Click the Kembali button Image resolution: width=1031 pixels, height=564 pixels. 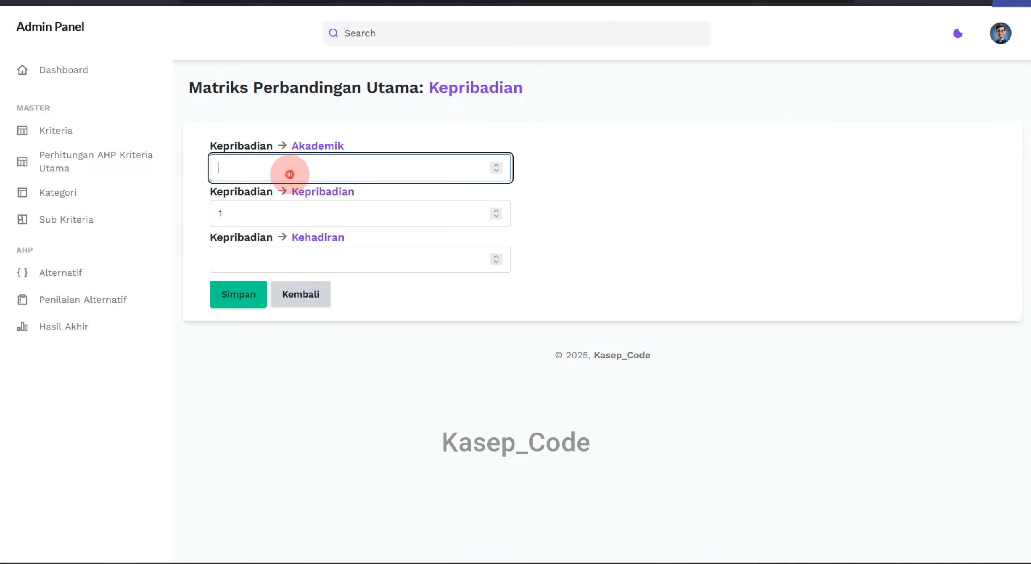coord(300,294)
